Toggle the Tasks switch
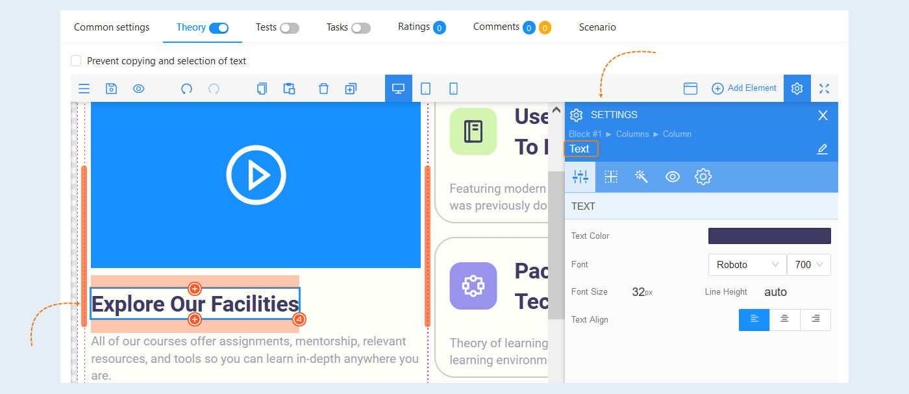Viewport: 909px width, 394px height. 361,28
